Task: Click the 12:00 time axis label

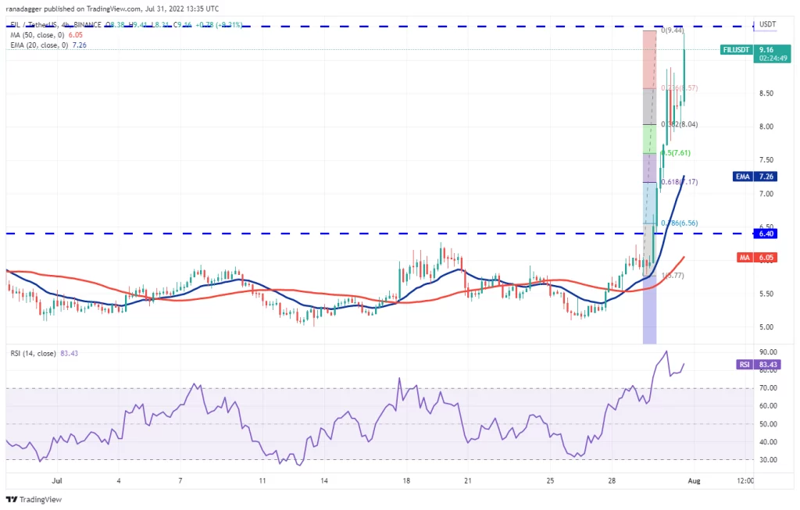Action: (x=745, y=480)
